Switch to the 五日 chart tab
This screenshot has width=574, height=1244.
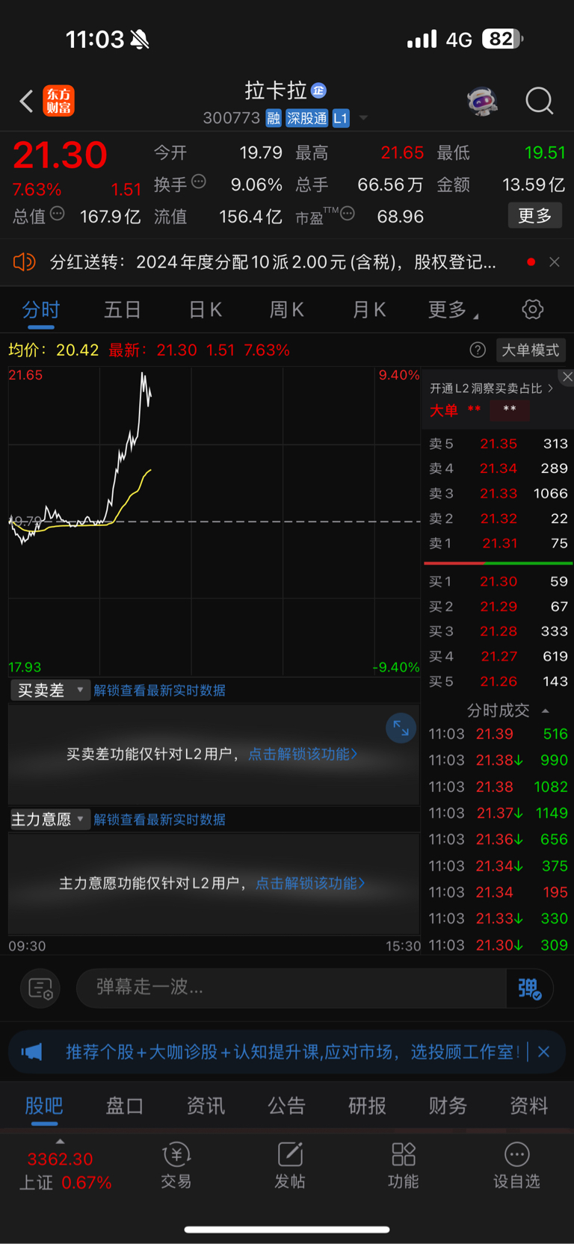point(123,309)
